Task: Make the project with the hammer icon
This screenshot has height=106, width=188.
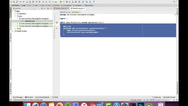Action: (x=50, y=2)
